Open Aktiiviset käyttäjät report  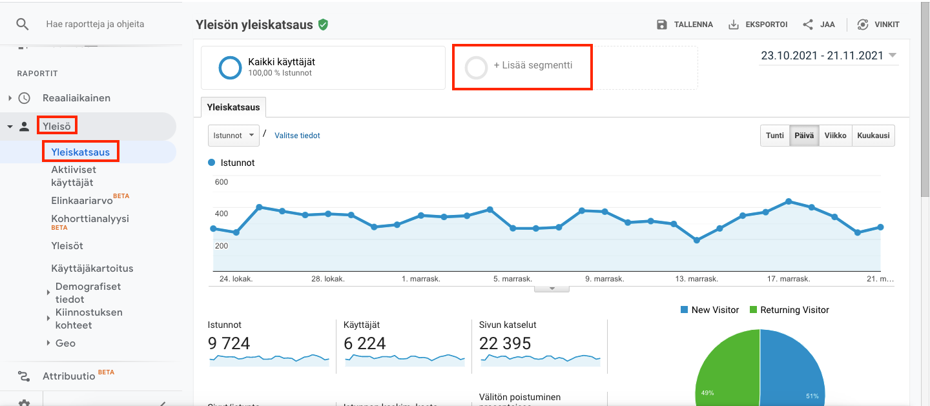pos(74,176)
